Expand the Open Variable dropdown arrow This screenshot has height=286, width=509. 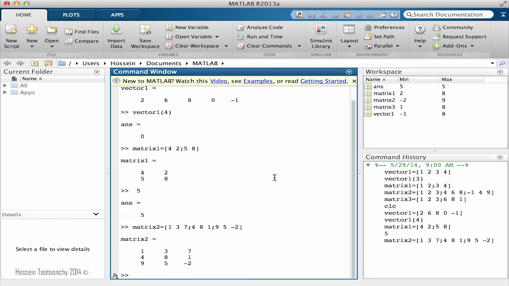click(x=217, y=37)
